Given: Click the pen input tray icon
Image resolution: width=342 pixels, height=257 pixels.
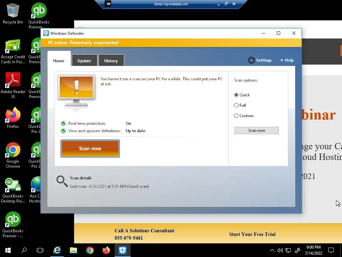Looking at the screenshot, I should click(298, 250).
